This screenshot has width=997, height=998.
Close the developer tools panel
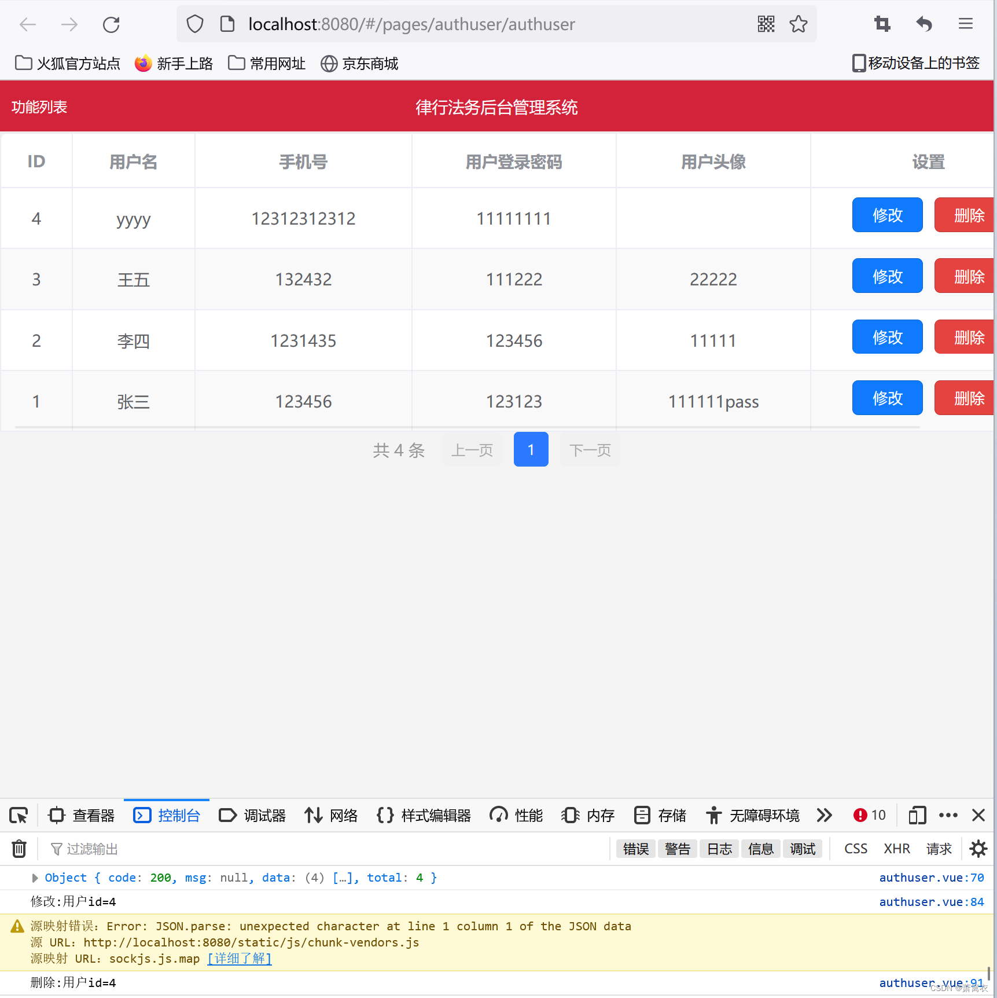tap(978, 815)
